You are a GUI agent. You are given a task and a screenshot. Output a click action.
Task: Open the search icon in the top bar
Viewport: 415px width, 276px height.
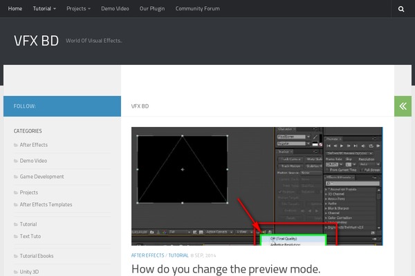point(401,9)
